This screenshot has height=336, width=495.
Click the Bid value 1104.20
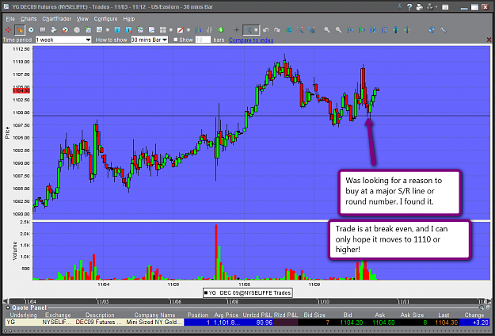click(x=350, y=323)
